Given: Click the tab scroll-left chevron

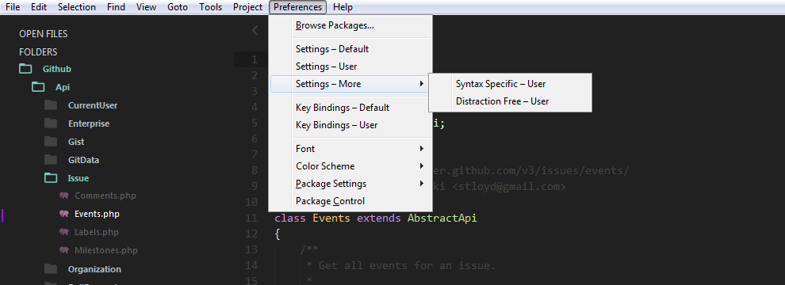Looking at the screenshot, I should coord(255,31).
